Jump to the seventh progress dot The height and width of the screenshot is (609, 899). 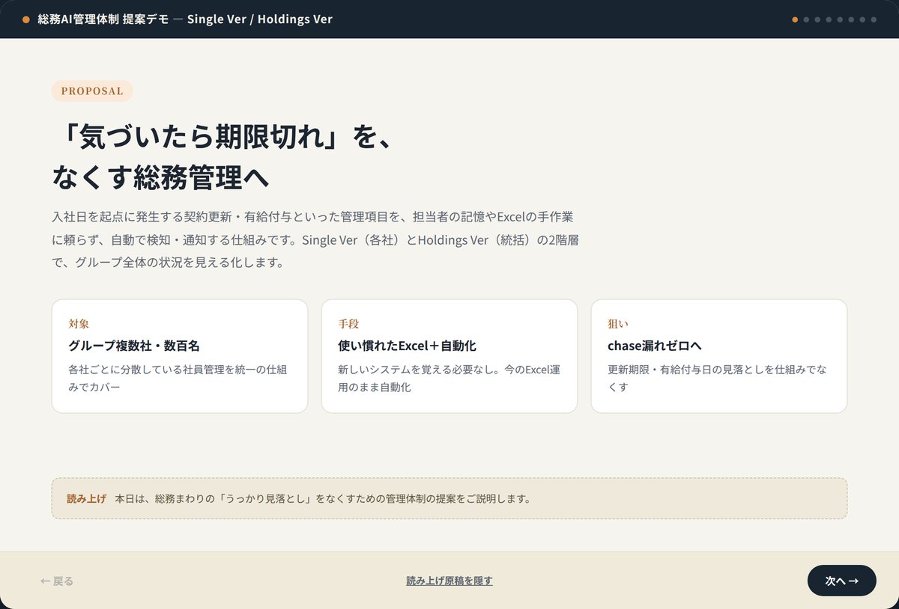(862, 19)
